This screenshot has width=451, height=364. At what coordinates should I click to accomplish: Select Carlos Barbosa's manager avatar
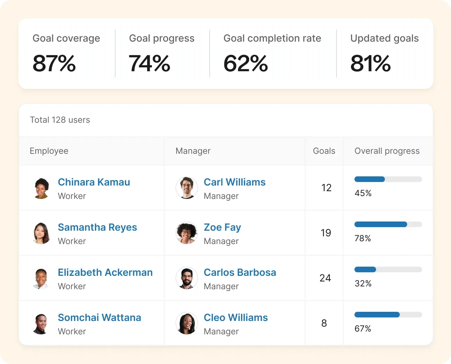(187, 278)
